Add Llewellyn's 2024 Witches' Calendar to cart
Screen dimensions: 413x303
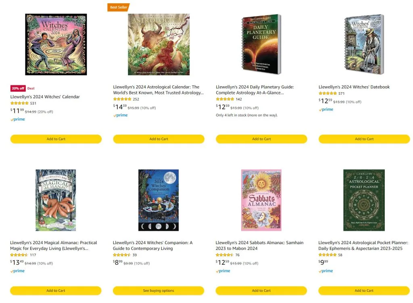[56, 139]
